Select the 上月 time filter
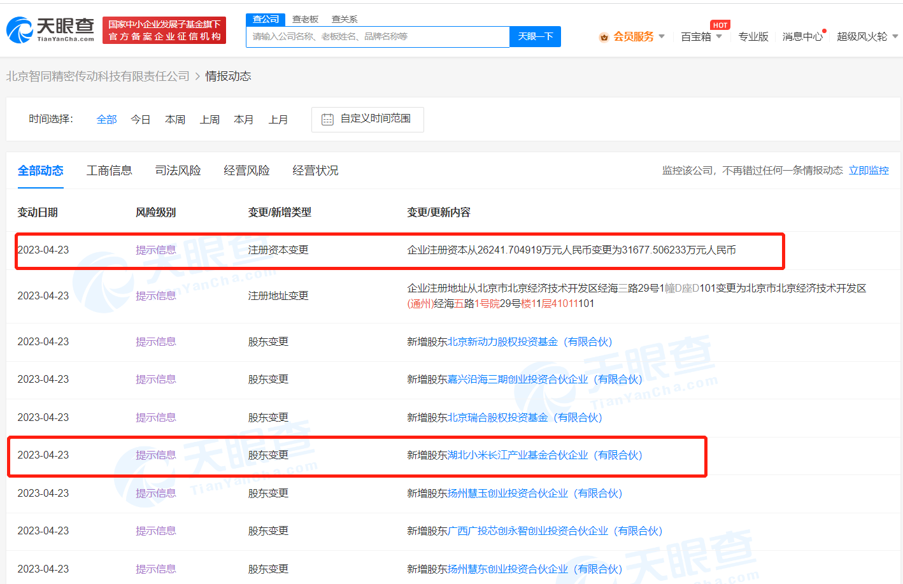This screenshot has width=903, height=584. pos(278,119)
